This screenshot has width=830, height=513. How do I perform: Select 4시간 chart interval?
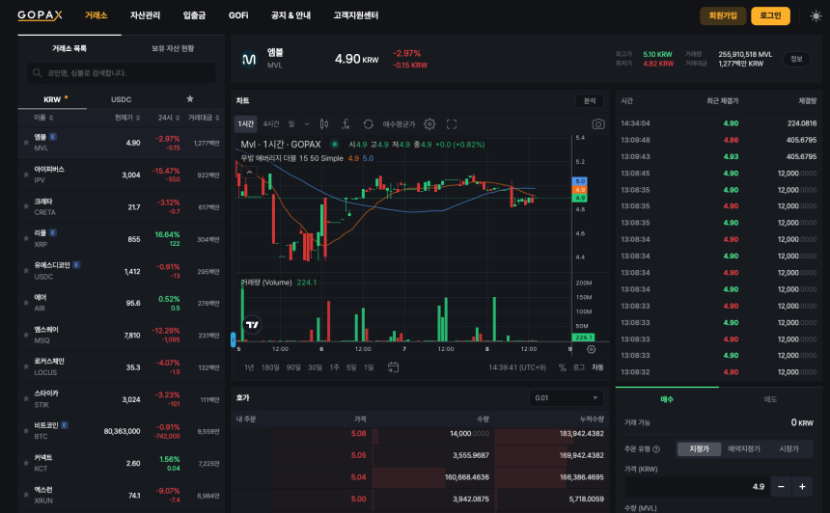(x=271, y=124)
